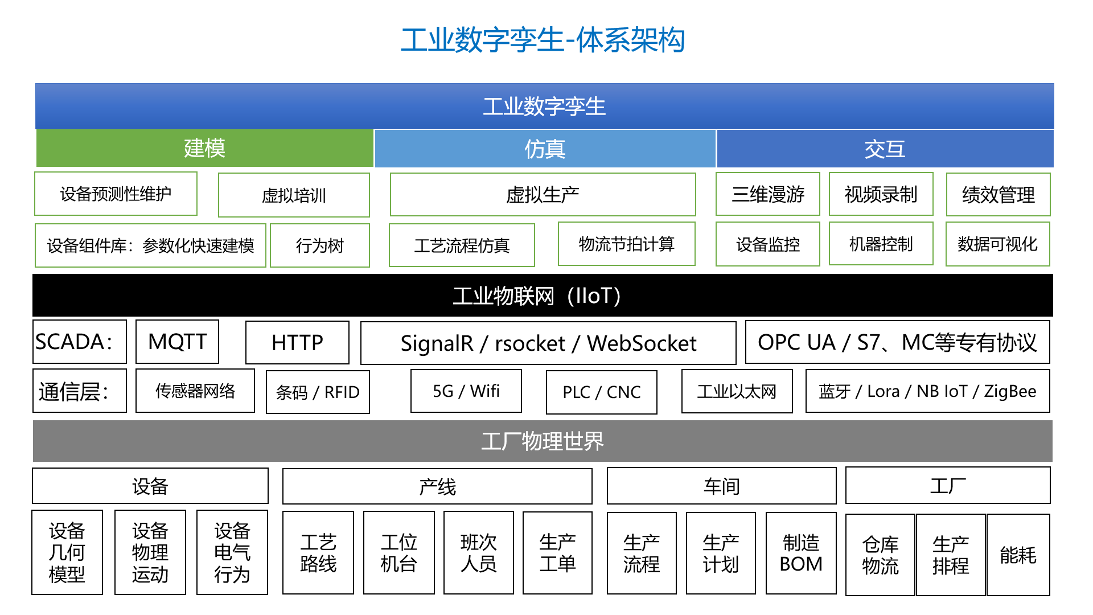Viewport: 1093px width, 615px height.
Task: Select SignalR / rsocket / WebSocket box
Action: [548, 343]
